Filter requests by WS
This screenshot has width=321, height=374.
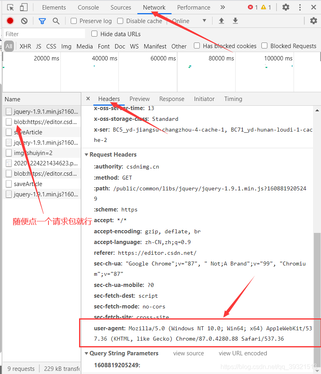coord(134,46)
